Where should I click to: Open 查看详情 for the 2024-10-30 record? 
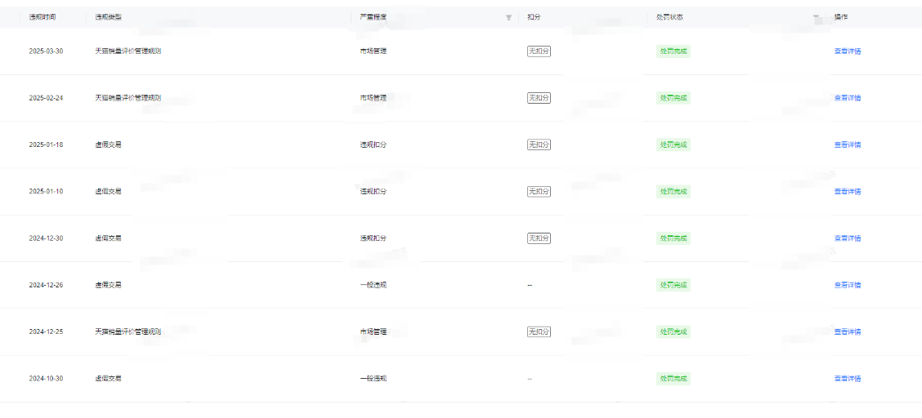[847, 379]
